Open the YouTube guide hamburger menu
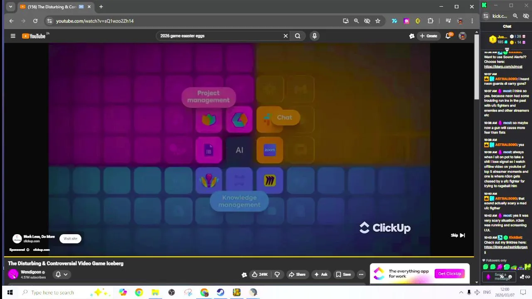This screenshot has width=532, height=299. [13, 36]
